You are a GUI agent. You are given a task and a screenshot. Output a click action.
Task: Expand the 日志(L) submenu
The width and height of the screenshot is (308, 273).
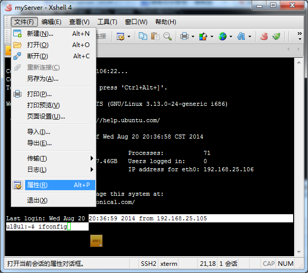pyautogui.click(x=53, y=170)
